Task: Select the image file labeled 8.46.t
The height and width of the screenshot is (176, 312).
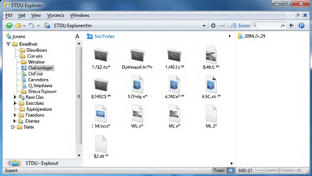Action: coord(211,55)
